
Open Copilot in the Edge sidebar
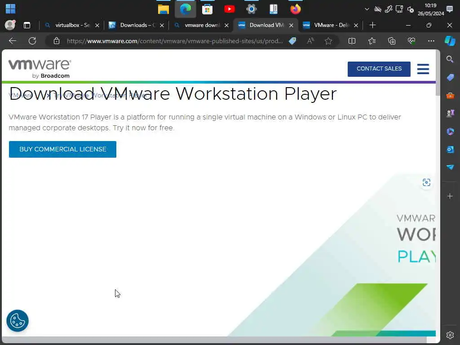click(x=450, y=41)
